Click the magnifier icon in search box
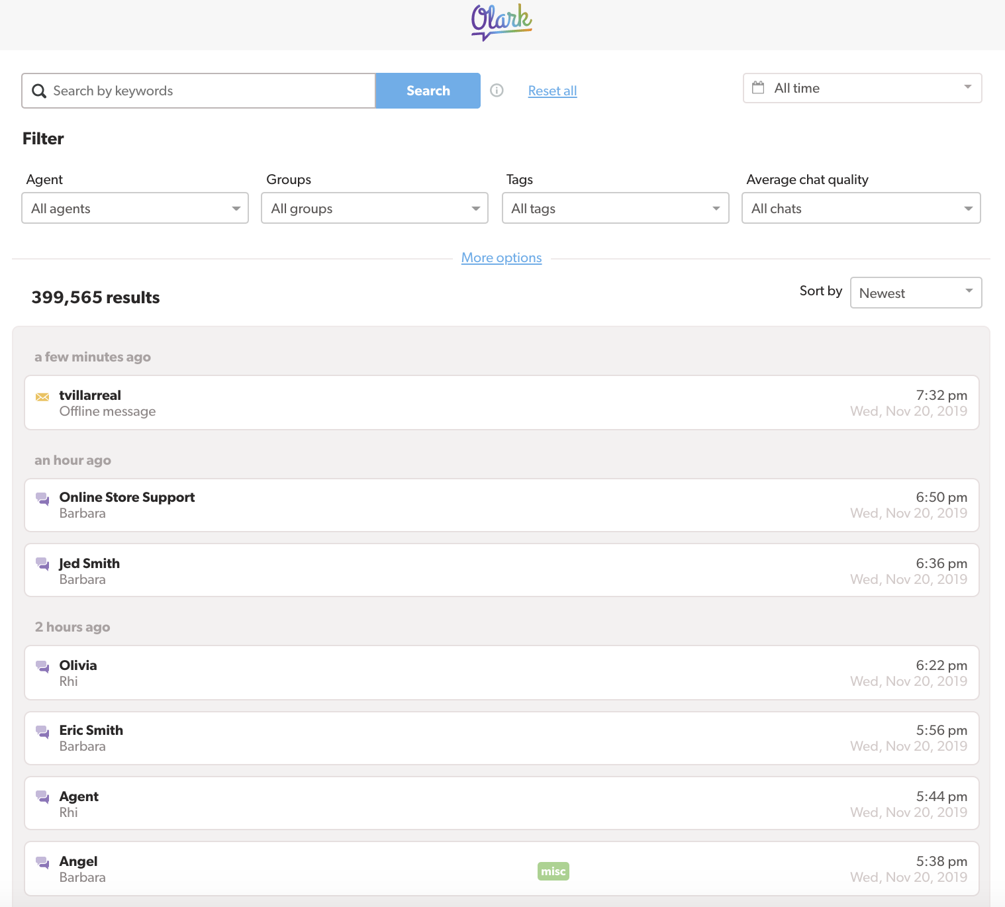1005x907 pixels. click(39, 91)
